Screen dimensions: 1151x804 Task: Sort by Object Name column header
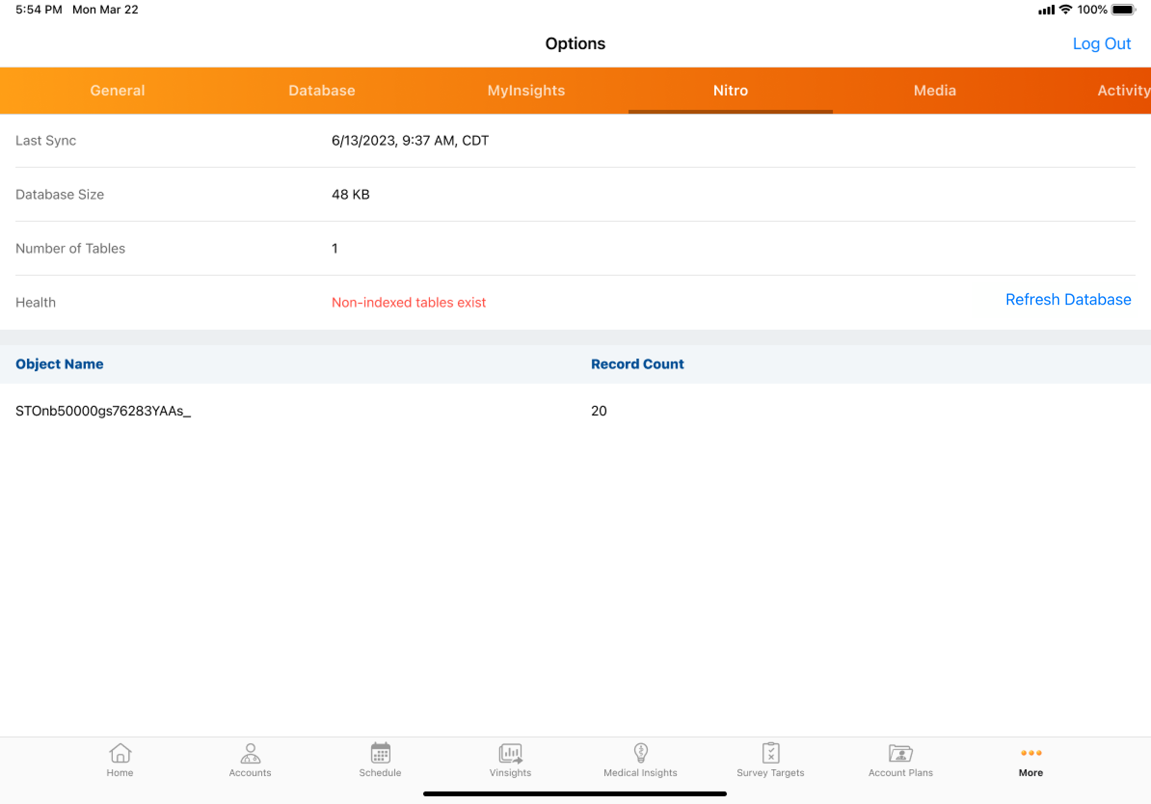[60, 364]
